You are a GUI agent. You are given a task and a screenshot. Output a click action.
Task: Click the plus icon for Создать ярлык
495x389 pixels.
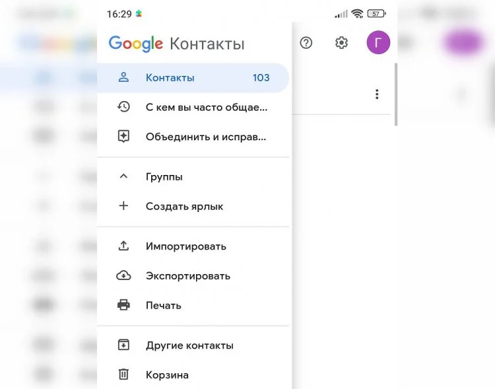123,205
